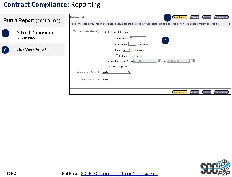Open the Future time periods dropdown
Image resolution: width=232 pixels, height=177 pixels.
click(x=126, y=50)
